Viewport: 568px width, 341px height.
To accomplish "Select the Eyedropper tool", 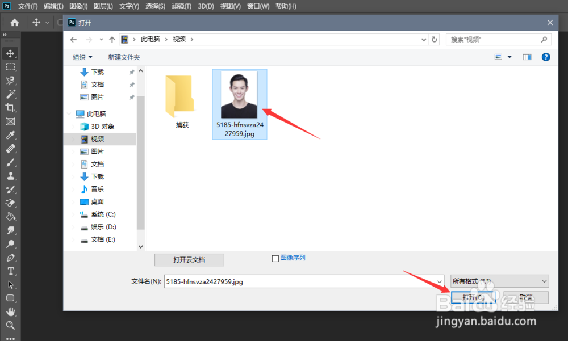I will pos(10,135).
